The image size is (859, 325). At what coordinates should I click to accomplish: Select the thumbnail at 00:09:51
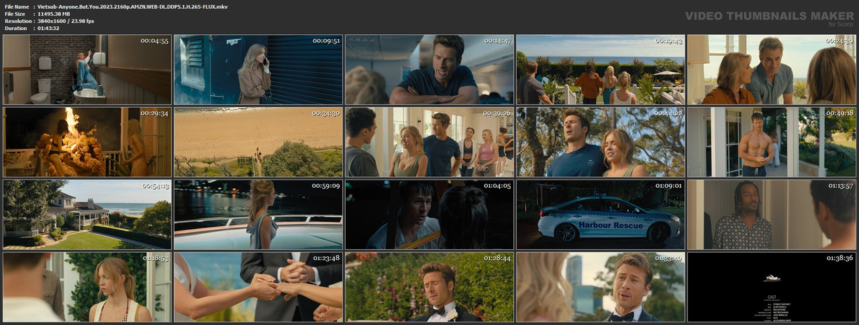click(258, 70)
